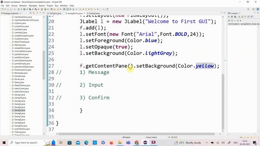
Task: Open Firefox from the taskbar
Action: point(111,142)
